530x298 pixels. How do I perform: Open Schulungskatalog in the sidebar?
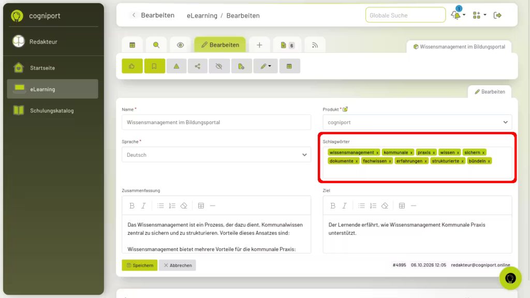(52, 111)
